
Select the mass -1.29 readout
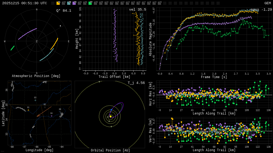(261, 10)
